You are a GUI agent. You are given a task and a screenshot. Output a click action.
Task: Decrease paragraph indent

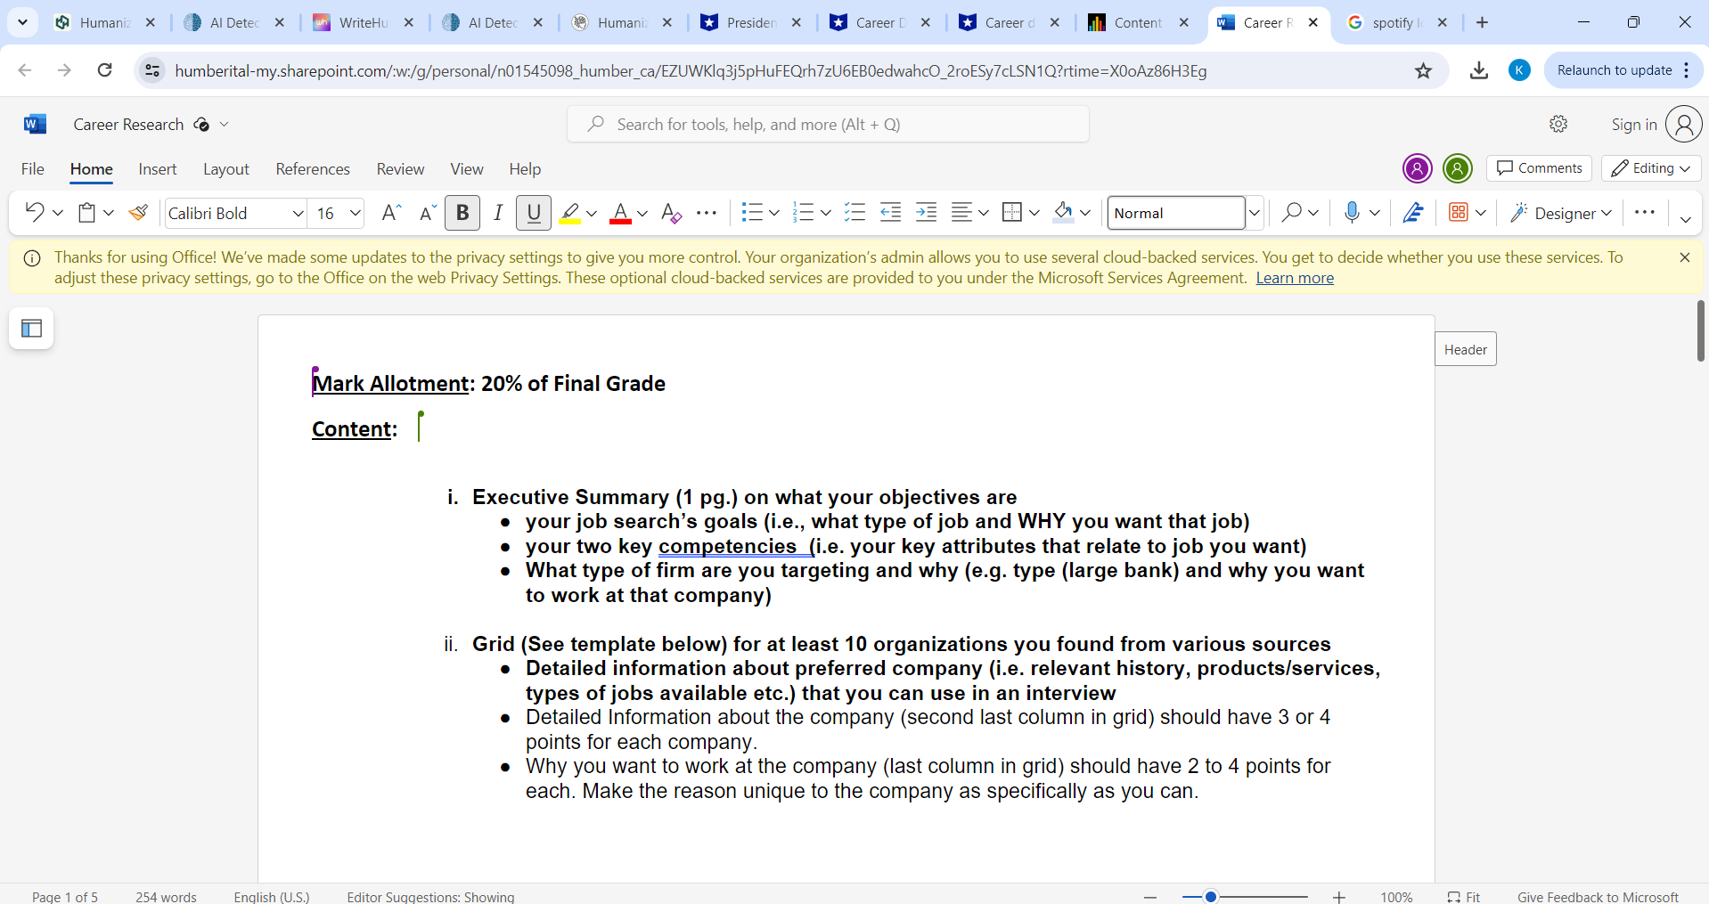[890, 213]
